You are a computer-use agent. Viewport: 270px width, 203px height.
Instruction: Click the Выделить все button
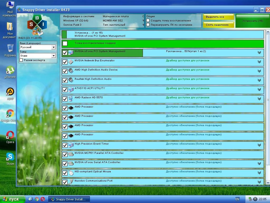[219, 17]
